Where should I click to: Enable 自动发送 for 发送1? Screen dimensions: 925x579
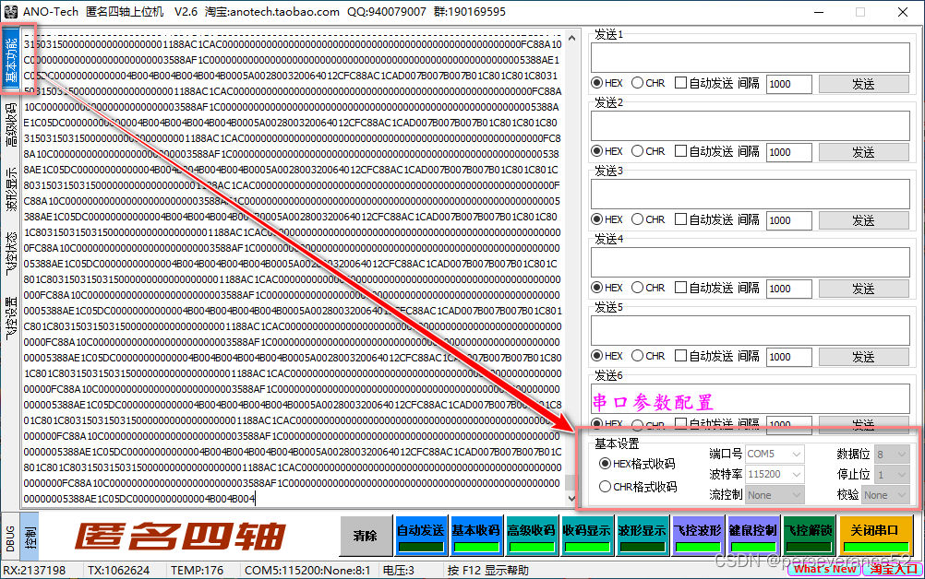703,83
